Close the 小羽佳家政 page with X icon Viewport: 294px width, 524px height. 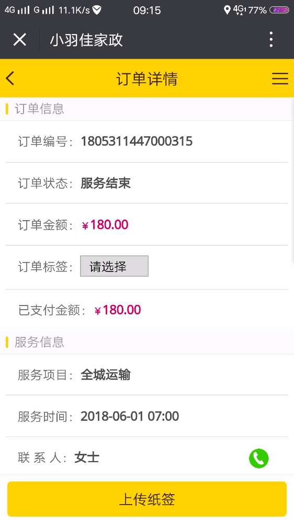pyautogui.click(x=20, y=40)
